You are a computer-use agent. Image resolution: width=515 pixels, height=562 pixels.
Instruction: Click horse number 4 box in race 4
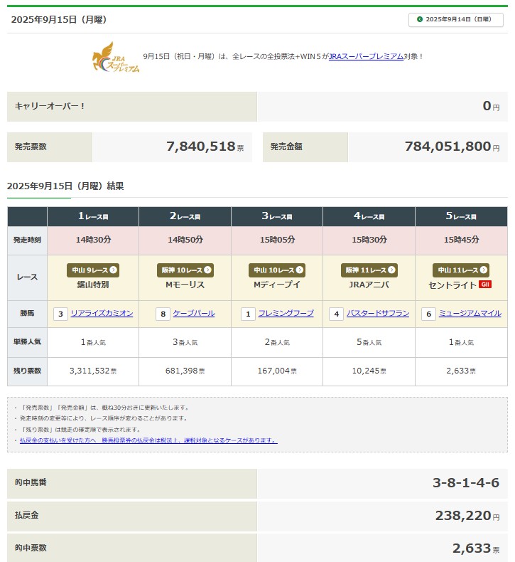click(337, 314)
